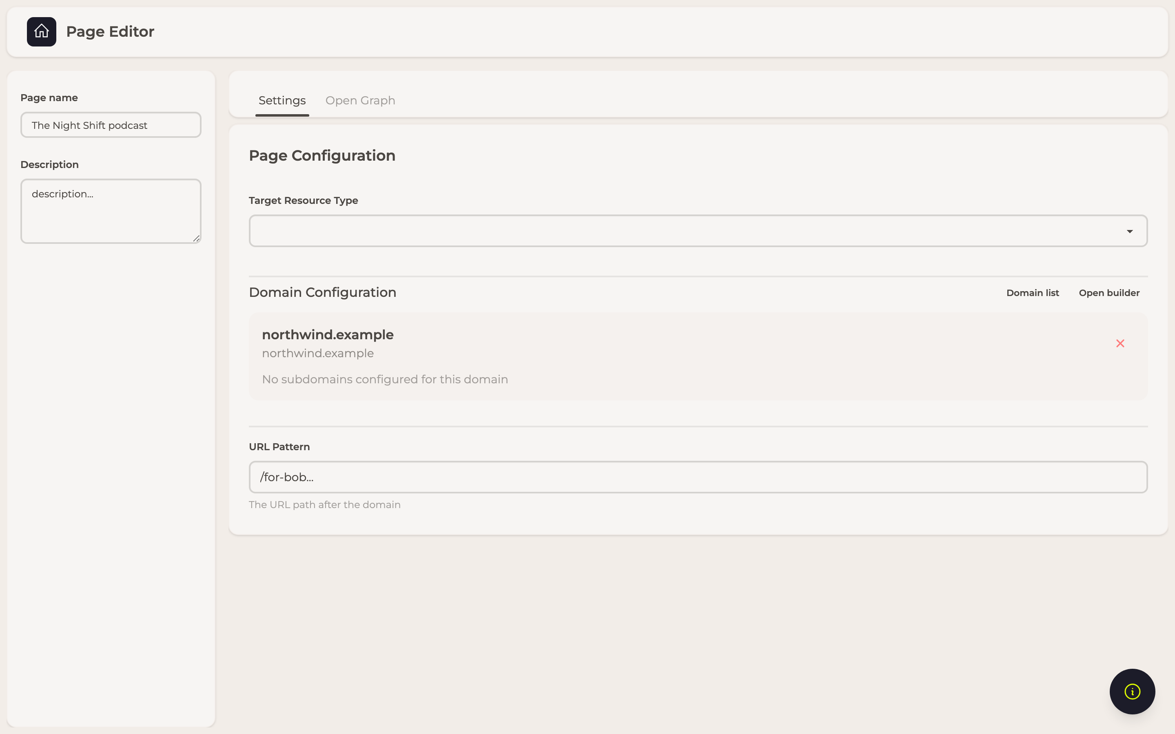Switch to the Open Graph tab
The height and width of the screenshot is (734, 1175).
[x=360, y=100]
